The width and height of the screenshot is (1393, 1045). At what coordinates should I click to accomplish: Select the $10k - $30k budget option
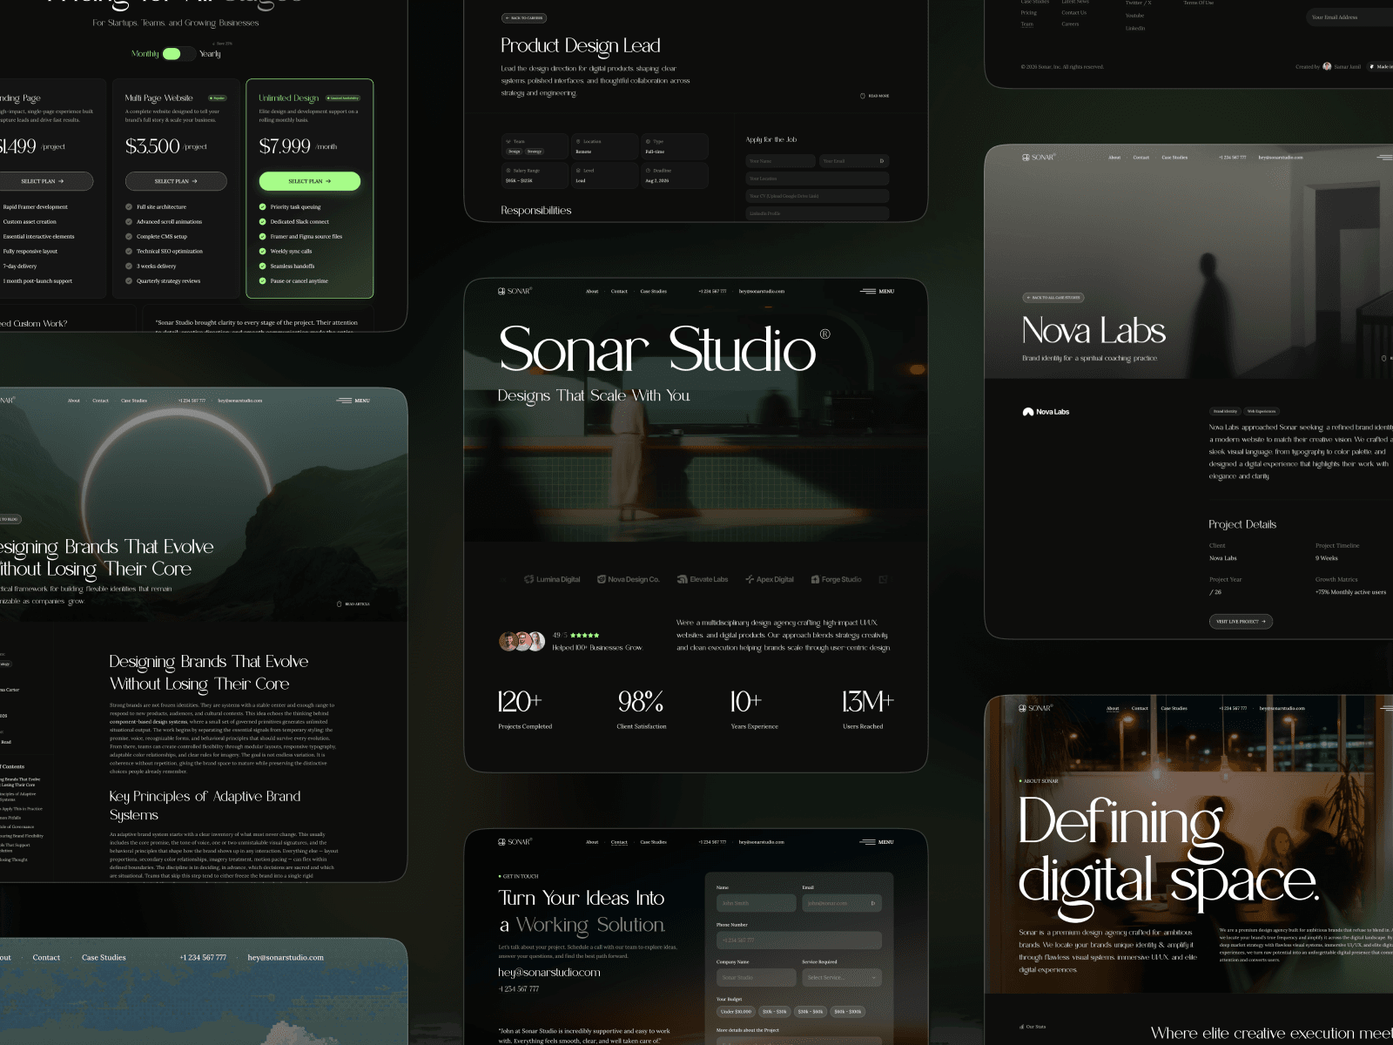point(774,1012)
